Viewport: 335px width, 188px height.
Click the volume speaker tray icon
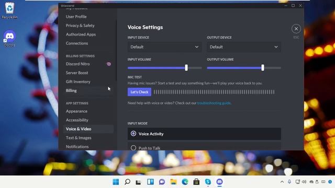pyautogui.click(x=304, y=182)
